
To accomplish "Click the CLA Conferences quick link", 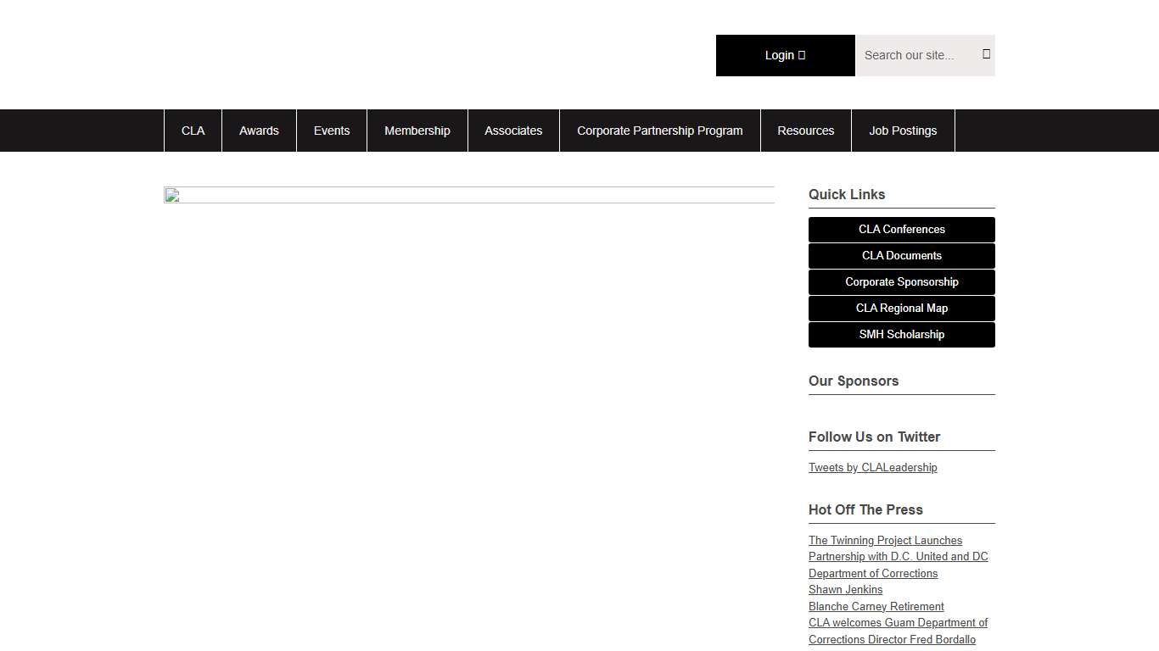I will coord(901,230).
